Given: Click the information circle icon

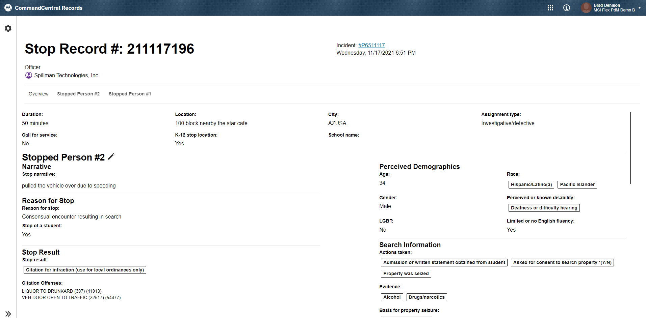Looking at the screenshot, I should pyautogui.click(x=566, y=8).
